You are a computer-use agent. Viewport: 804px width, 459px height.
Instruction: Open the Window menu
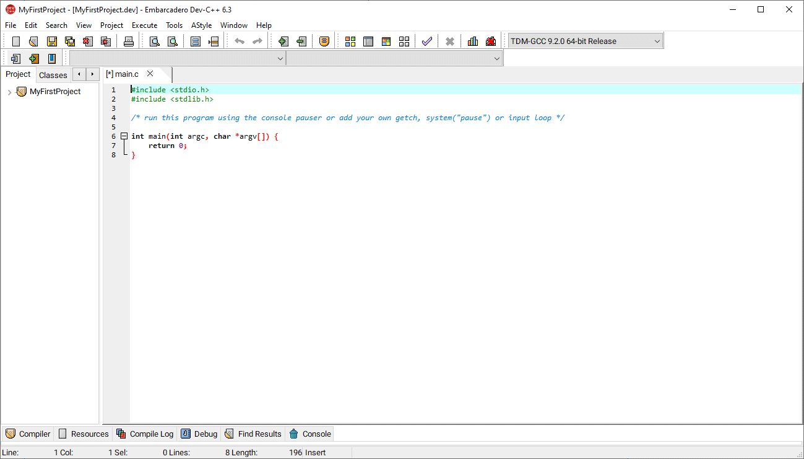click(234, 25)
